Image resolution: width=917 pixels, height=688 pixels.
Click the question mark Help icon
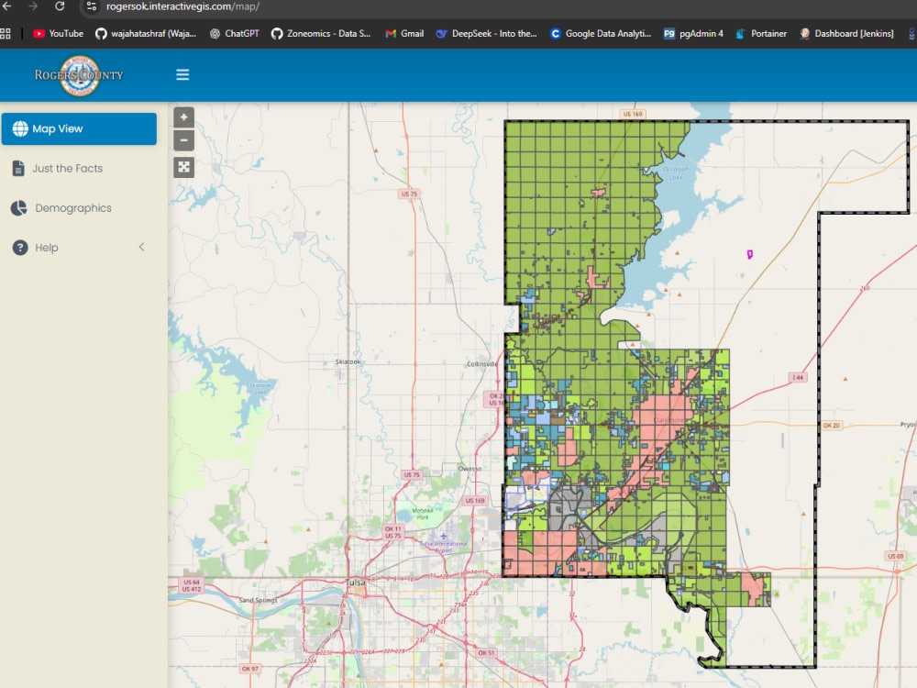20,248
